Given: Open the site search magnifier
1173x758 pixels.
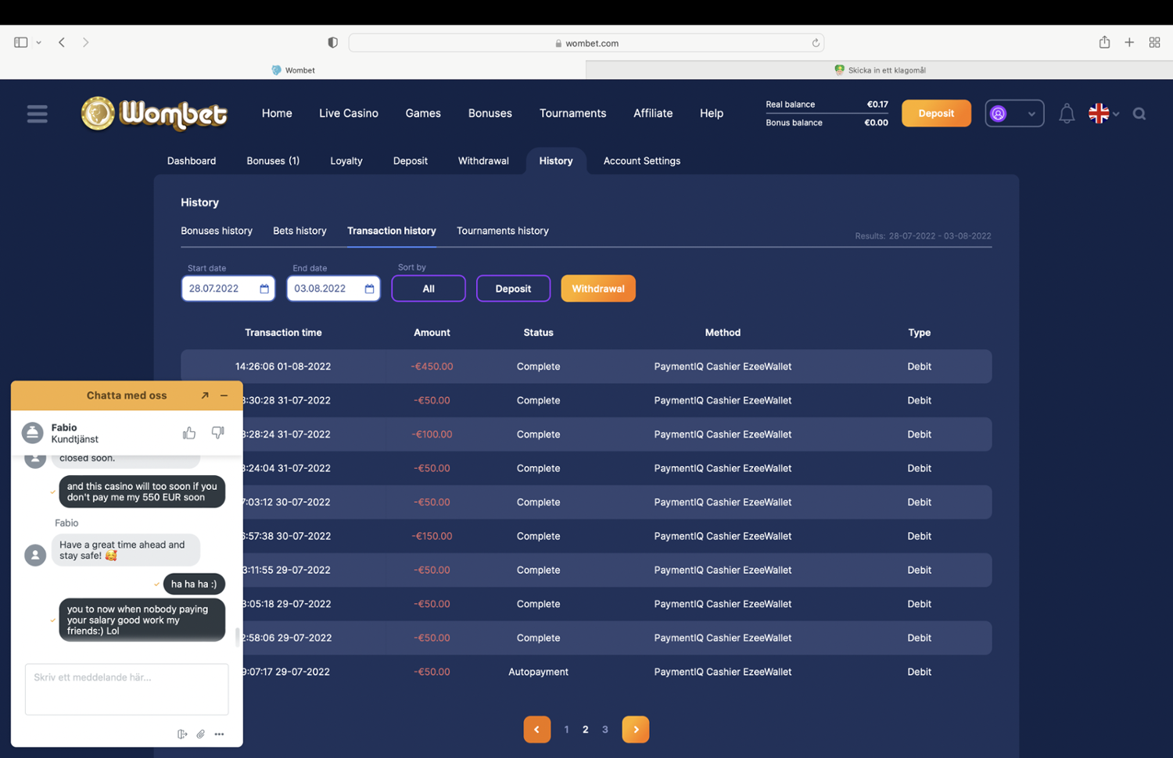Looking at the screenshot, I should [x=1139, y=114].
